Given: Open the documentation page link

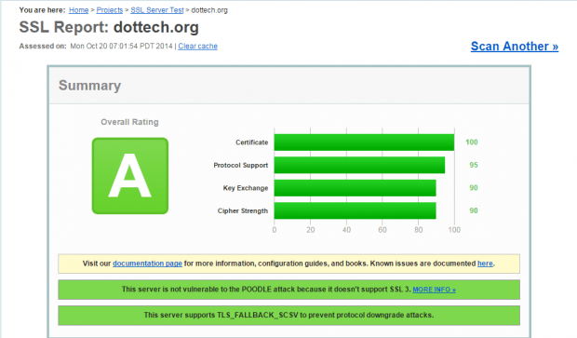Looking at the screenshot, I should [x=147, y=264].
